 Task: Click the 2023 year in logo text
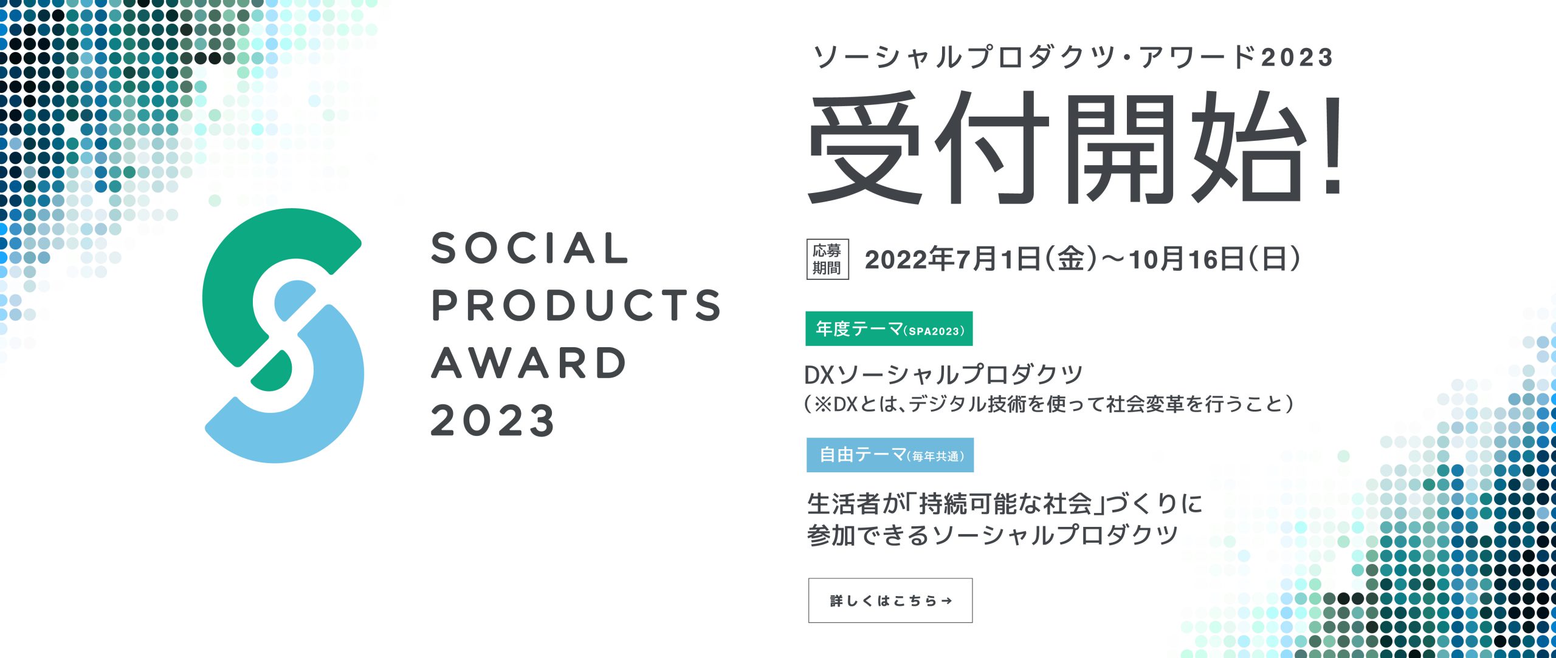pyautogui.click(x=492, y=421)
